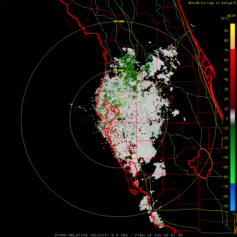Click the [KT] units label
The height and width of the screenshot is (237, 237).
(x=225, y=18)
